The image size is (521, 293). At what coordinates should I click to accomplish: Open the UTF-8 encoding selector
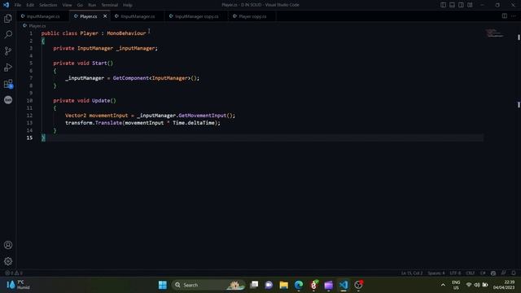pos(455,273)
